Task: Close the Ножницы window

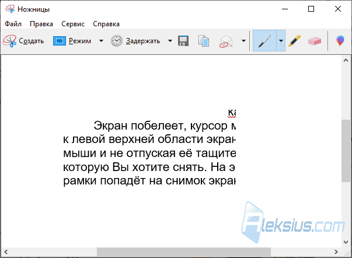Action: [x=338, y=9]
